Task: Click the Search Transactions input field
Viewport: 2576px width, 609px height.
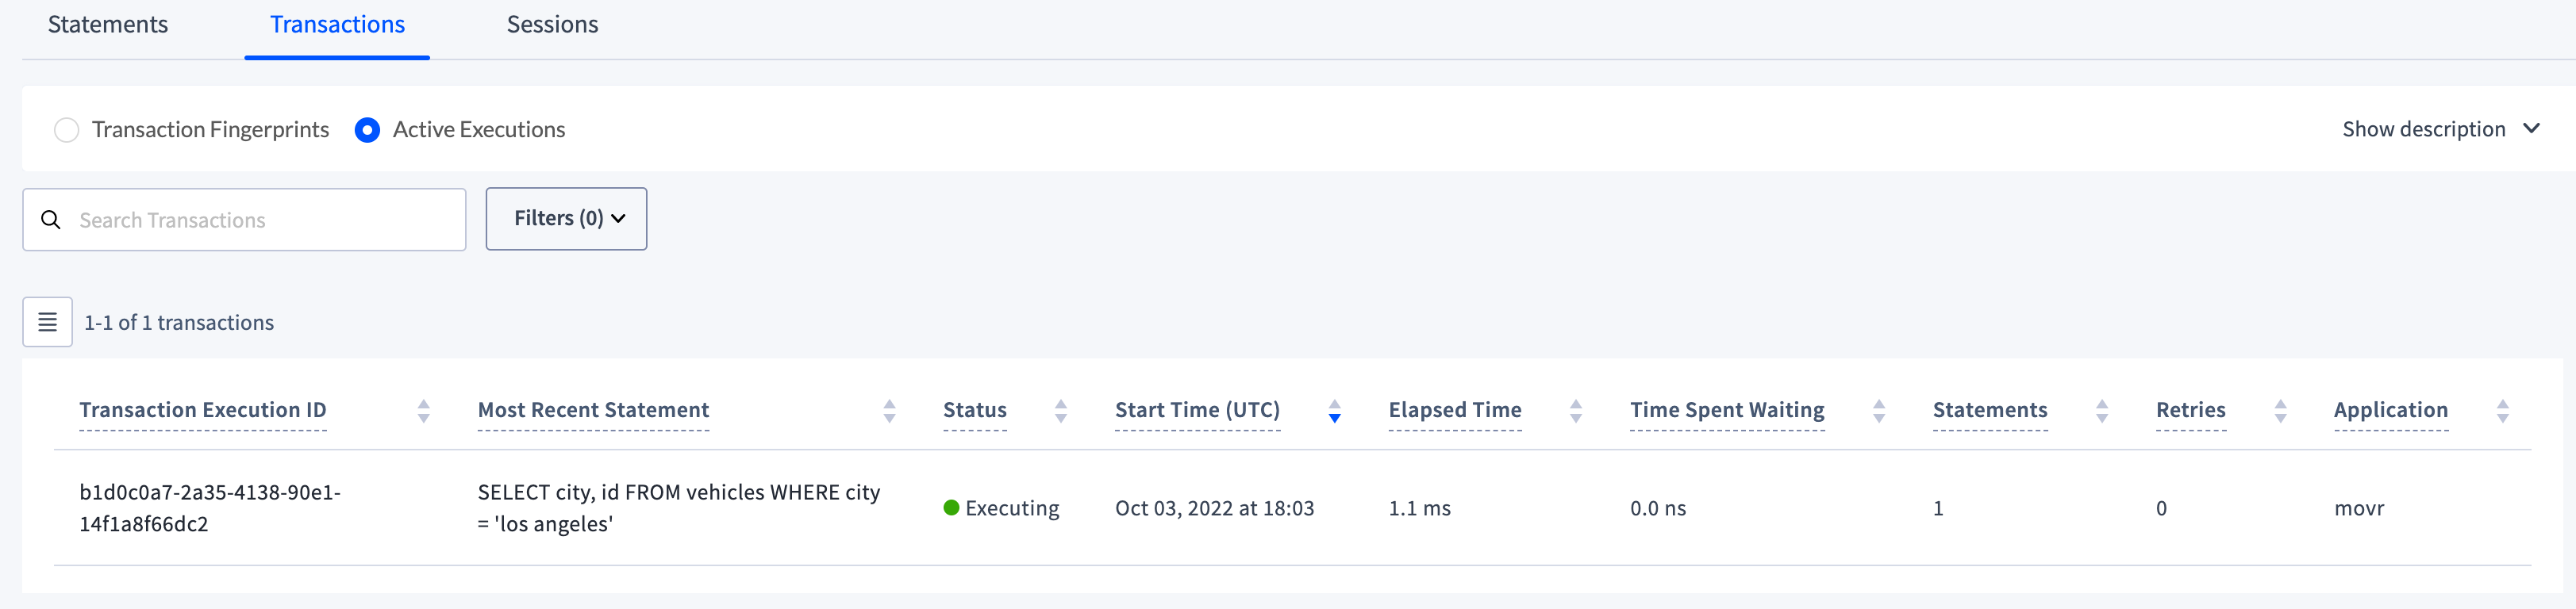Action: pos(244,219)
